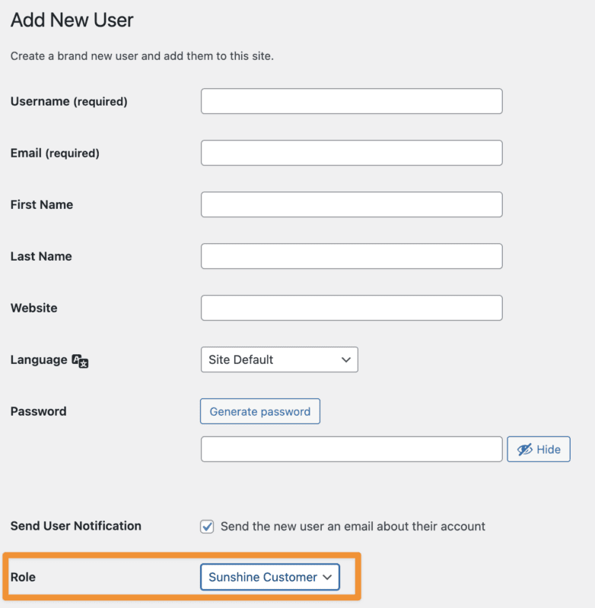Toggle the account email notification checkbox
The height and width of the screenshot is (608, 595).
point(207,526)
